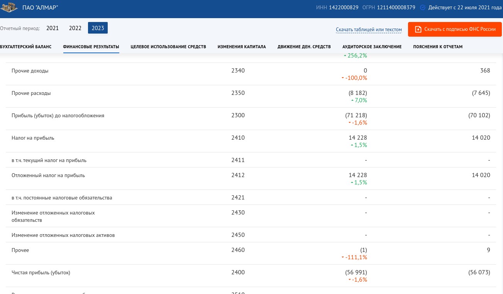503x294 pixels.
Task: Click the line code 2340
Action: [x=238, y=71]
